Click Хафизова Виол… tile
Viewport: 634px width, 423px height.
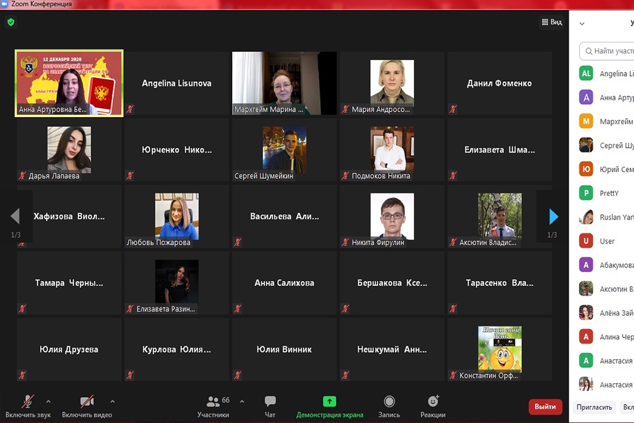pos(69,216)
